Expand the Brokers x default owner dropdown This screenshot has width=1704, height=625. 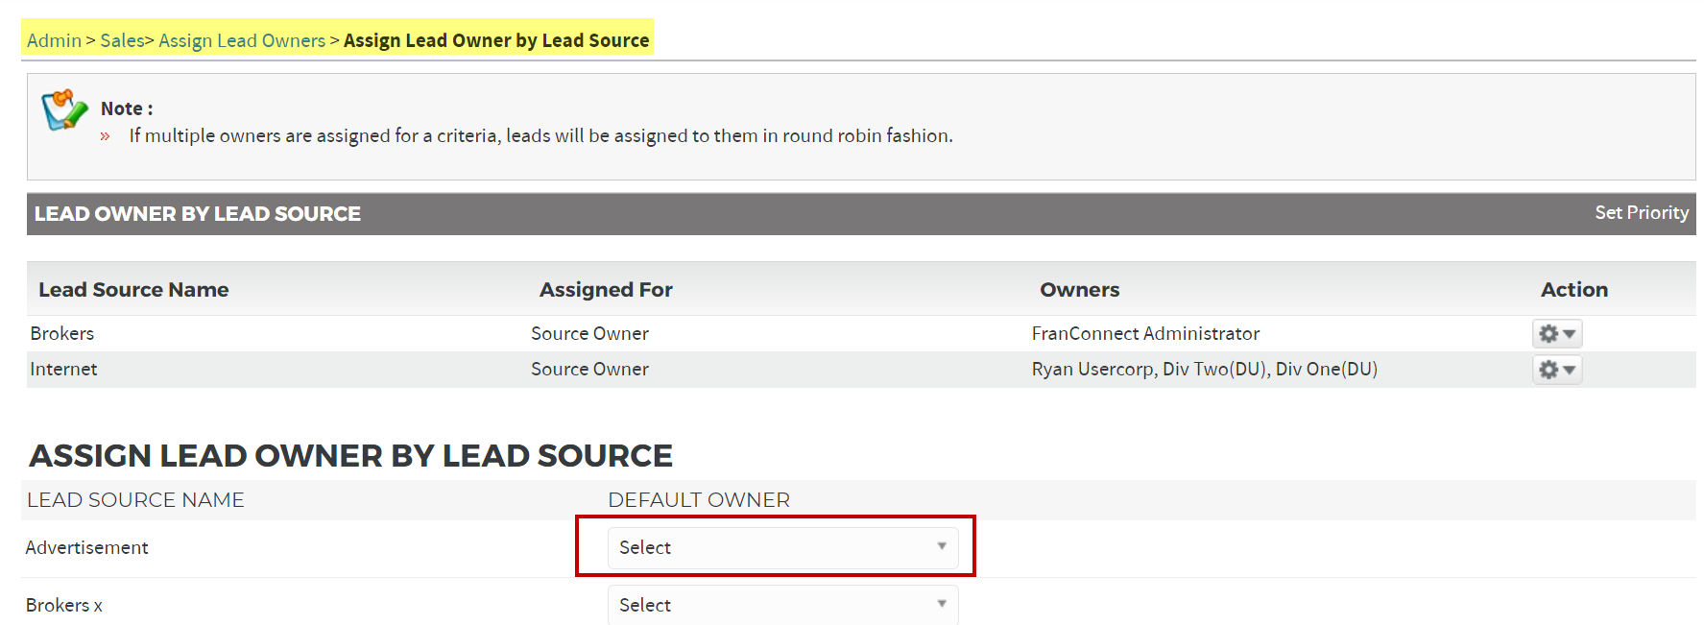pyautogui.click(x=782, y=605)
